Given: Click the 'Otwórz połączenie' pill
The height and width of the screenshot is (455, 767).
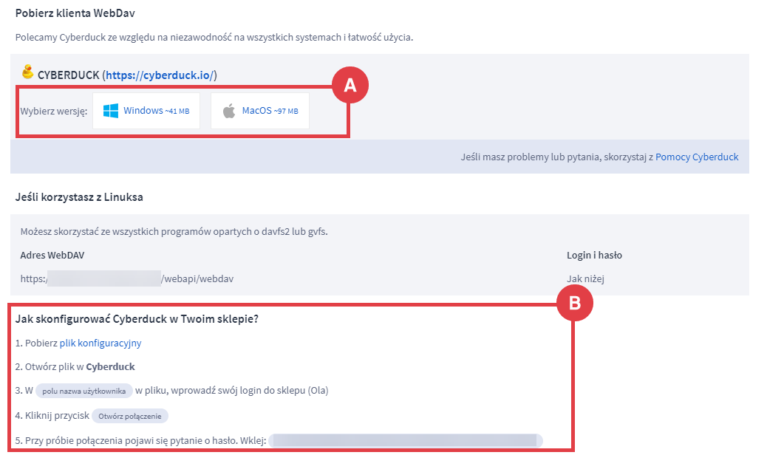Looking at the screenshot, I should pos(129,415).
